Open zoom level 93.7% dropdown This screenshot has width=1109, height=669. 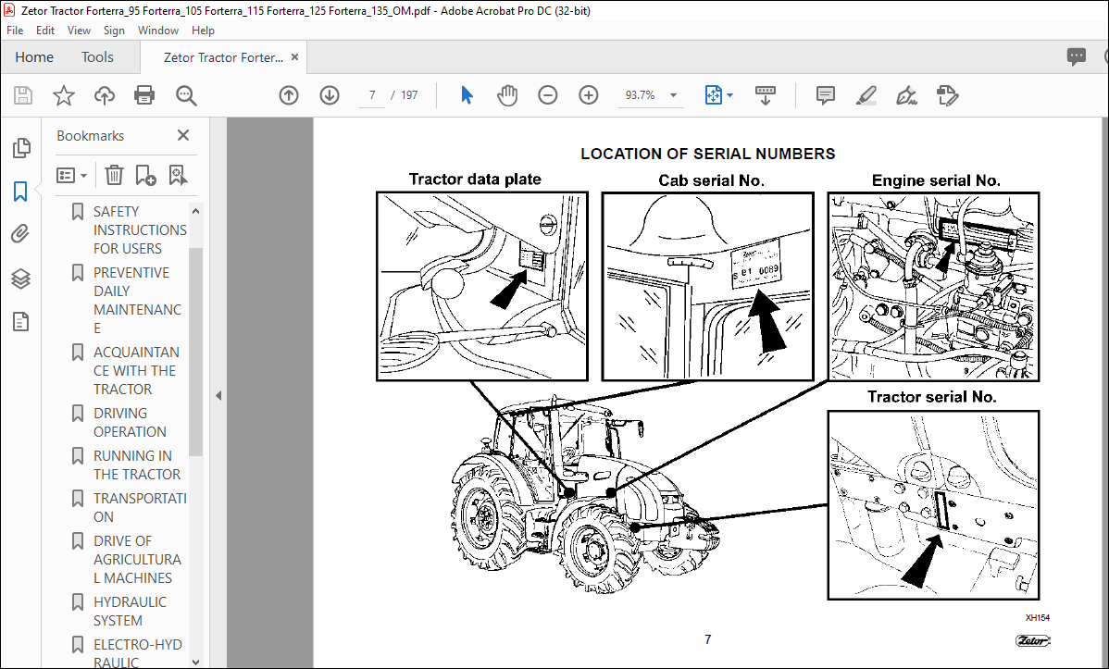click(673, 95)
